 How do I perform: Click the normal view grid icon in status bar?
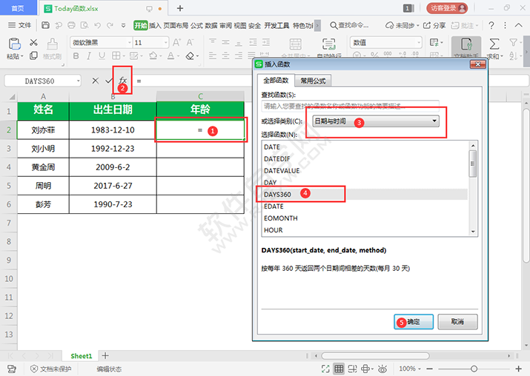(339, 369)
